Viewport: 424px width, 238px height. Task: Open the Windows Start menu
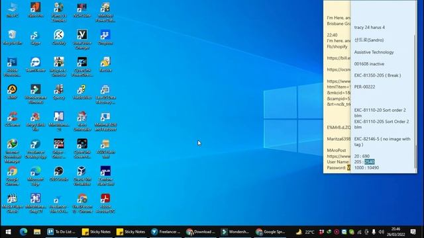tap(8, 232)
